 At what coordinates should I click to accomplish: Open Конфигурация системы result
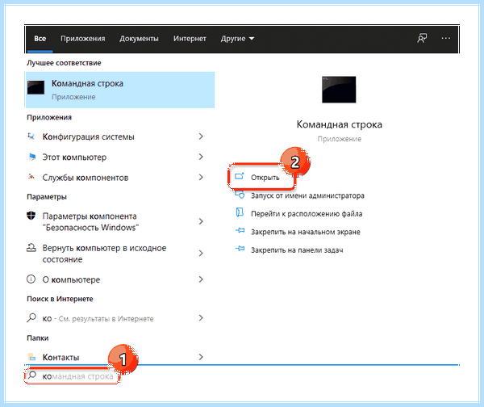[x=88, y=136]
